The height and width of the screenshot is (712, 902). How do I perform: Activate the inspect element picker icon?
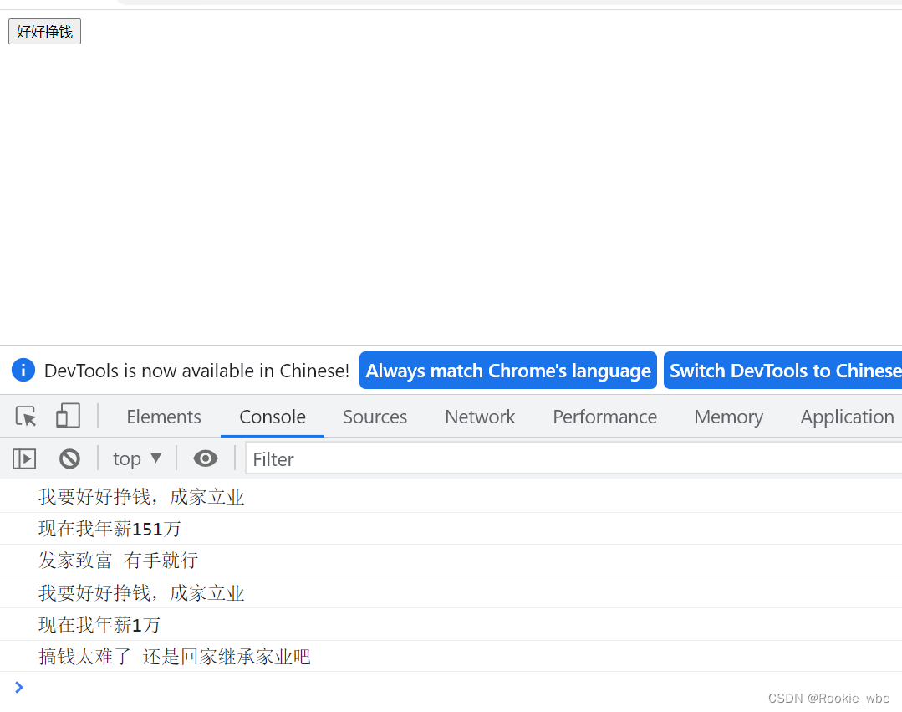(26, 416)
